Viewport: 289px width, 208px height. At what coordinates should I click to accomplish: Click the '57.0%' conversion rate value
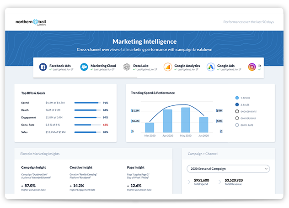click(30, 186)
